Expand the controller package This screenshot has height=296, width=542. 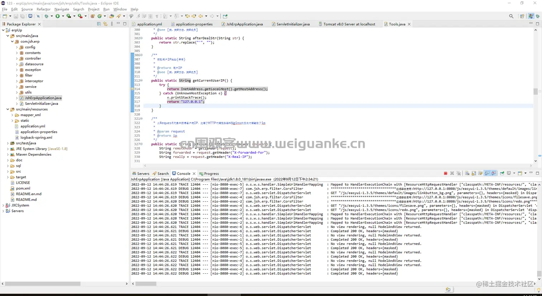click(17, 58)
